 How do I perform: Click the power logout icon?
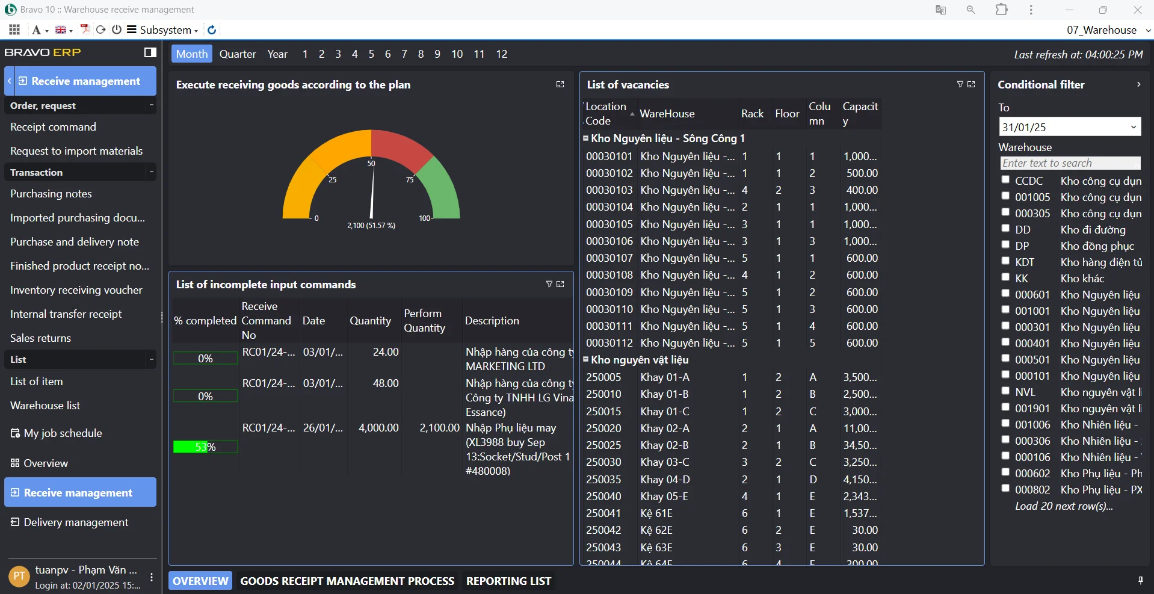pos(117,29)
